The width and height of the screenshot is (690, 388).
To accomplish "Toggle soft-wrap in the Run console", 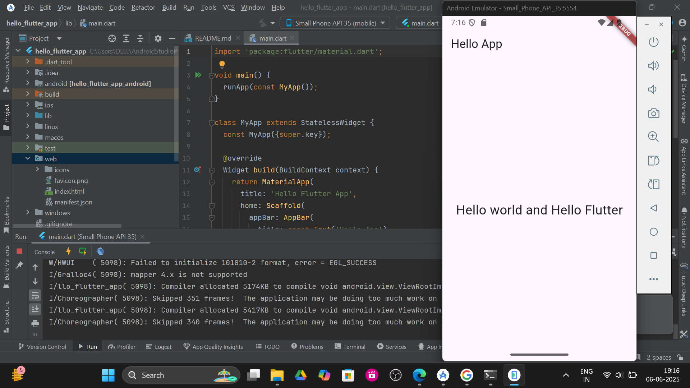I will click(x=35, y=295).
